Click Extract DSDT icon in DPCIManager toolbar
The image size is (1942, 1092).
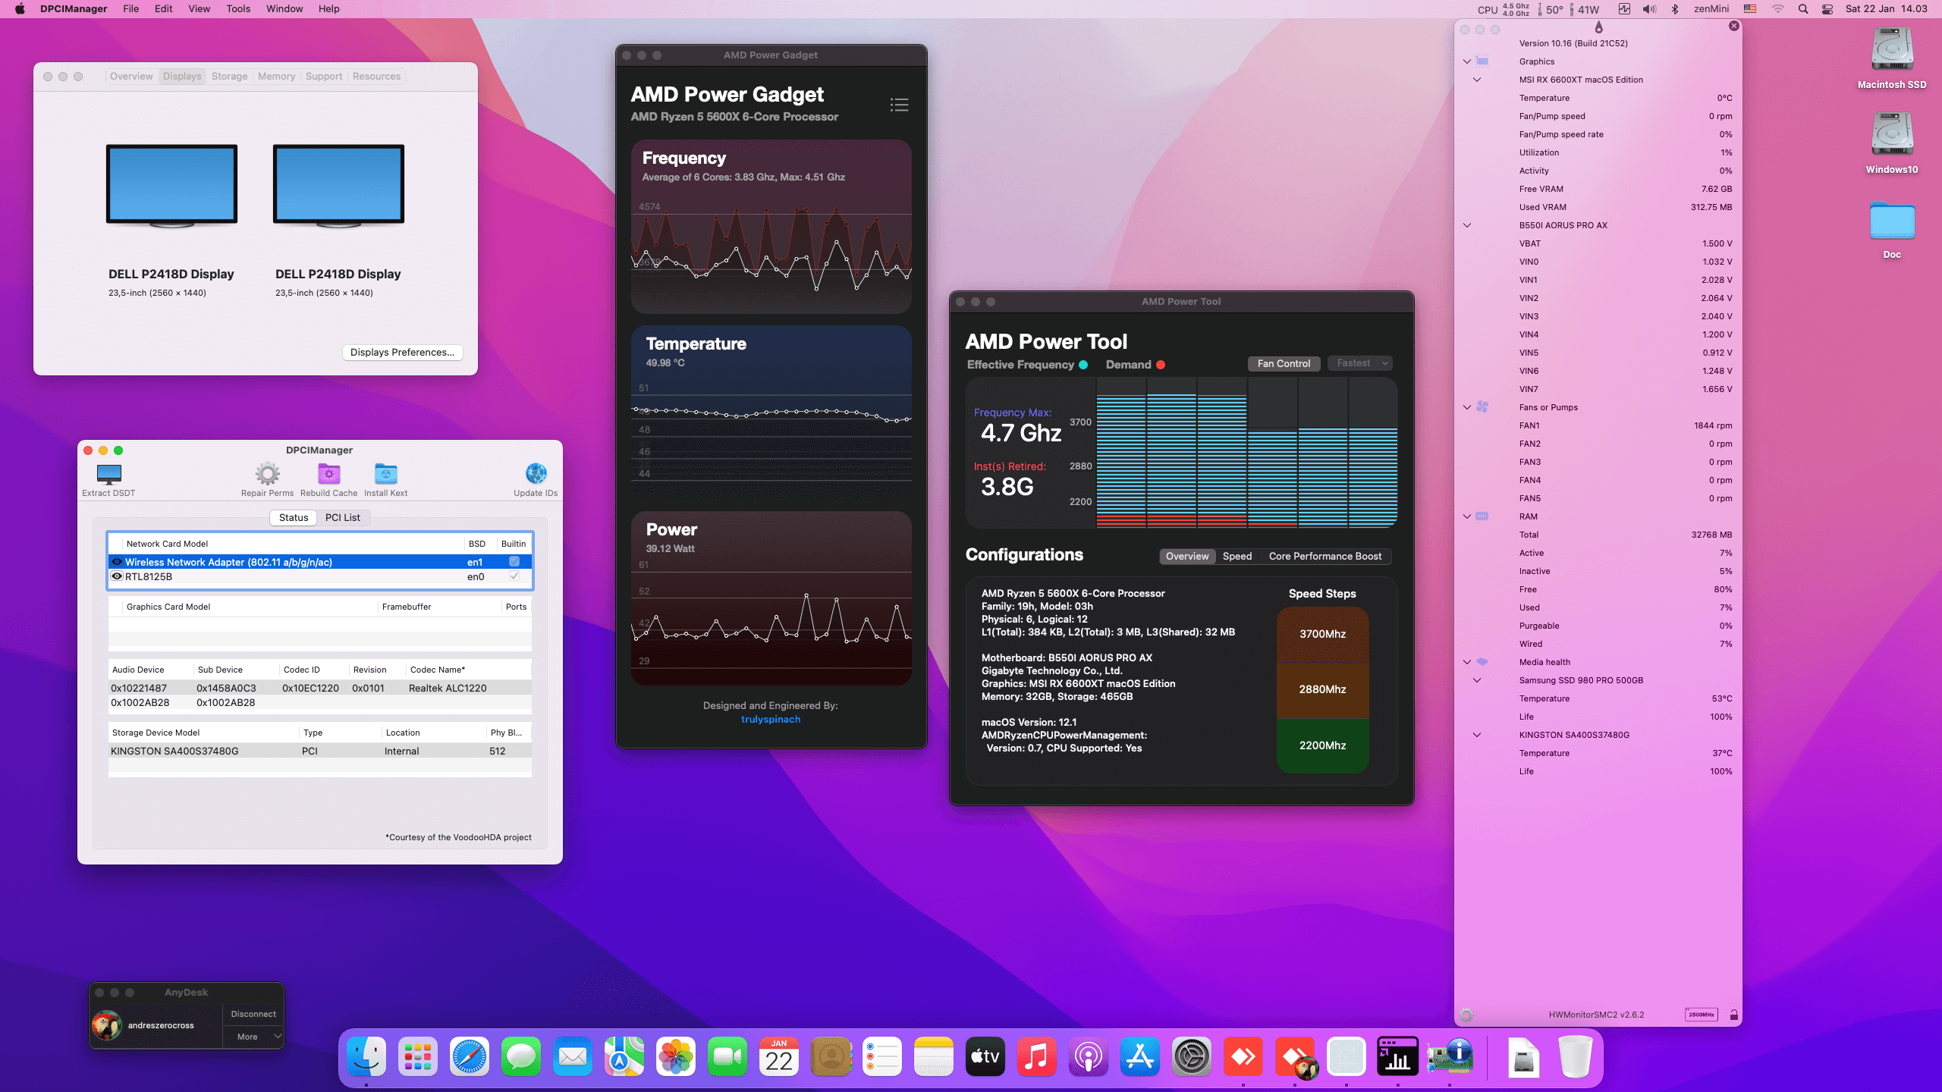[x=108, y=474]
